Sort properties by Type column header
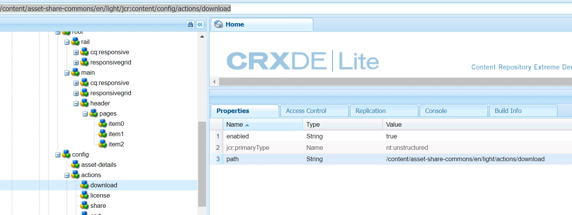The width and height of the screenshot is (572, 215). click(x=343, y=124)
